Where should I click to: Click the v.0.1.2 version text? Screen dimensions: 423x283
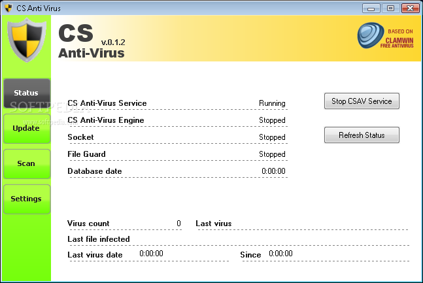[113, 42]
